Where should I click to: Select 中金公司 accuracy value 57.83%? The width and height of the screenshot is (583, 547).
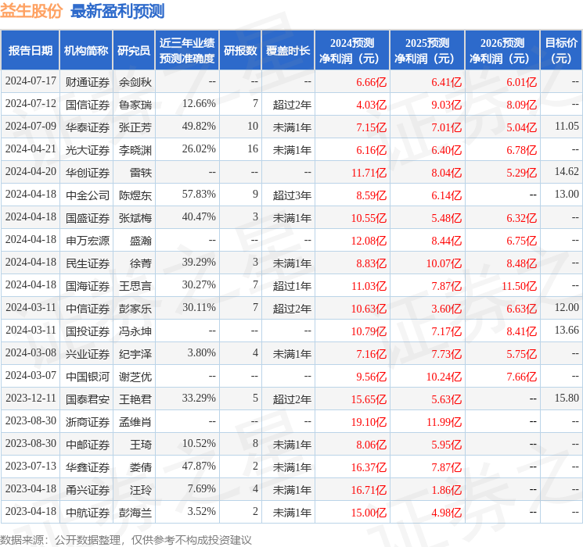(x=199, y=195)
